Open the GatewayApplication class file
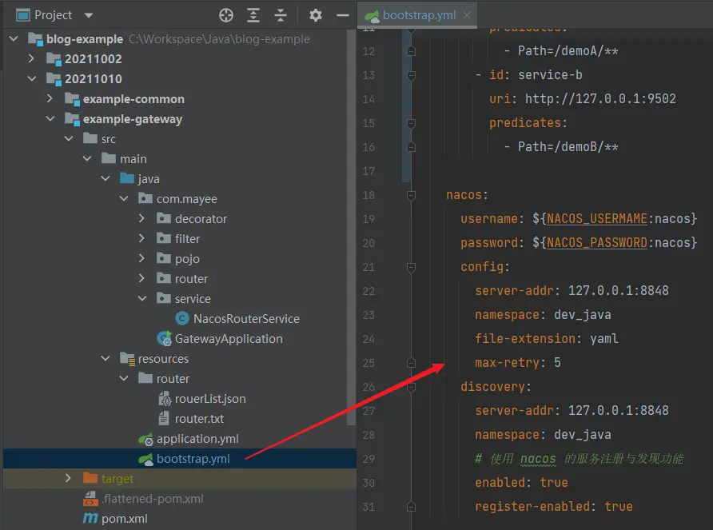Viewport: 713px width, 530px height. [229, 338]
